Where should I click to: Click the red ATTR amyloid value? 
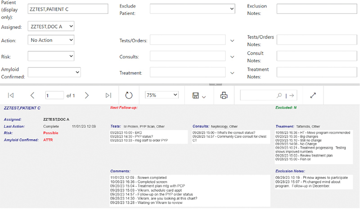[x=48, y=140]
